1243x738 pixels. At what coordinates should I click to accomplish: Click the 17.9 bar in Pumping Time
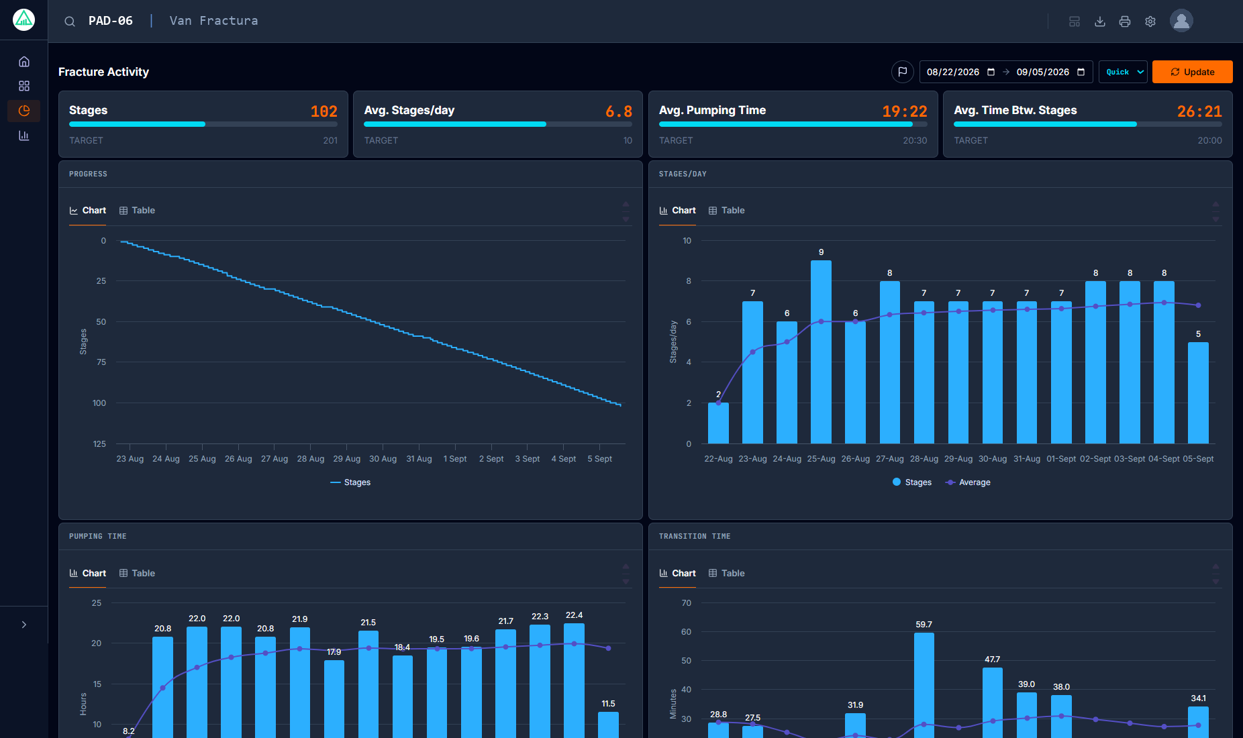[x=334, y=699]
